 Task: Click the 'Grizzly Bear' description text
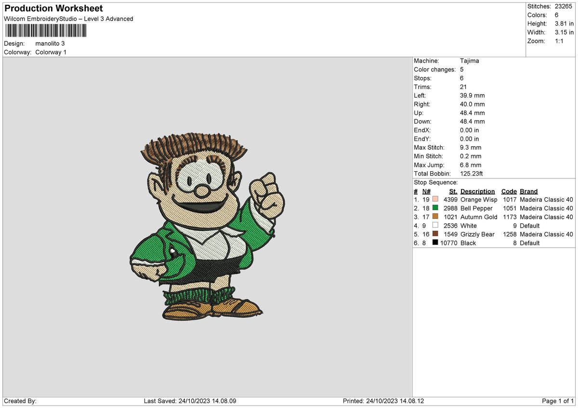(477, 234)
